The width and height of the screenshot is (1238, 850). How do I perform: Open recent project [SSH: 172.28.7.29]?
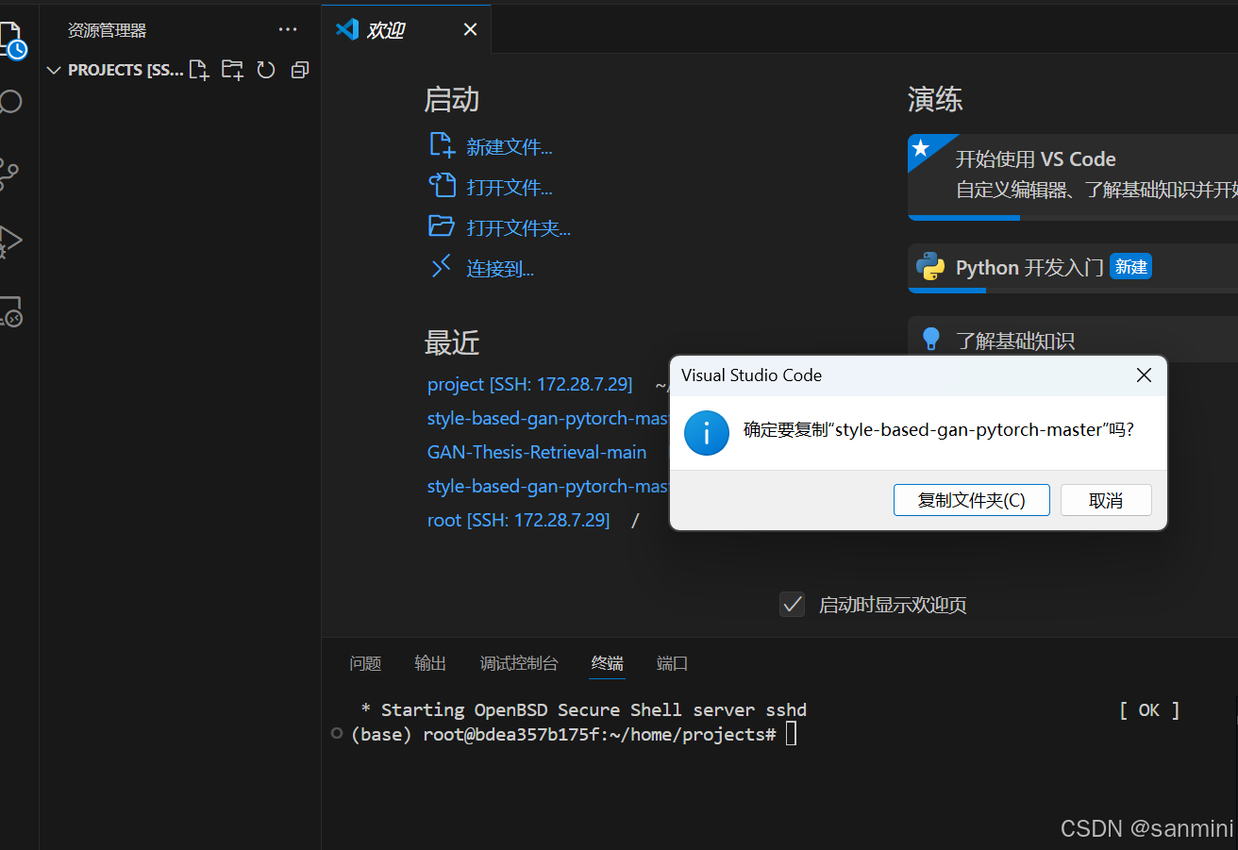[529, 385]
